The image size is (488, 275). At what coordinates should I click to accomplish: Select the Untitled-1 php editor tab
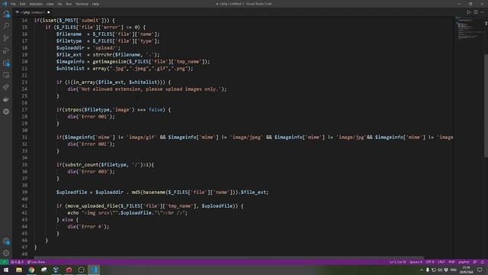tap(33, 12)
